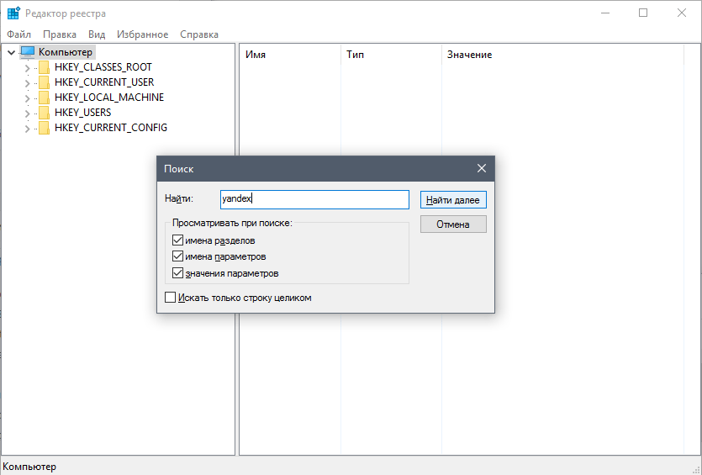Screen dimensions: 702x475
Task: Disable the значения параметров checkbox
Action: coord(177,273)
